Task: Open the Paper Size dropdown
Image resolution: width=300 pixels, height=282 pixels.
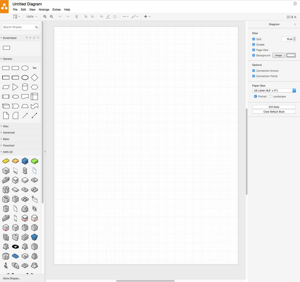Action: [273, 90]
